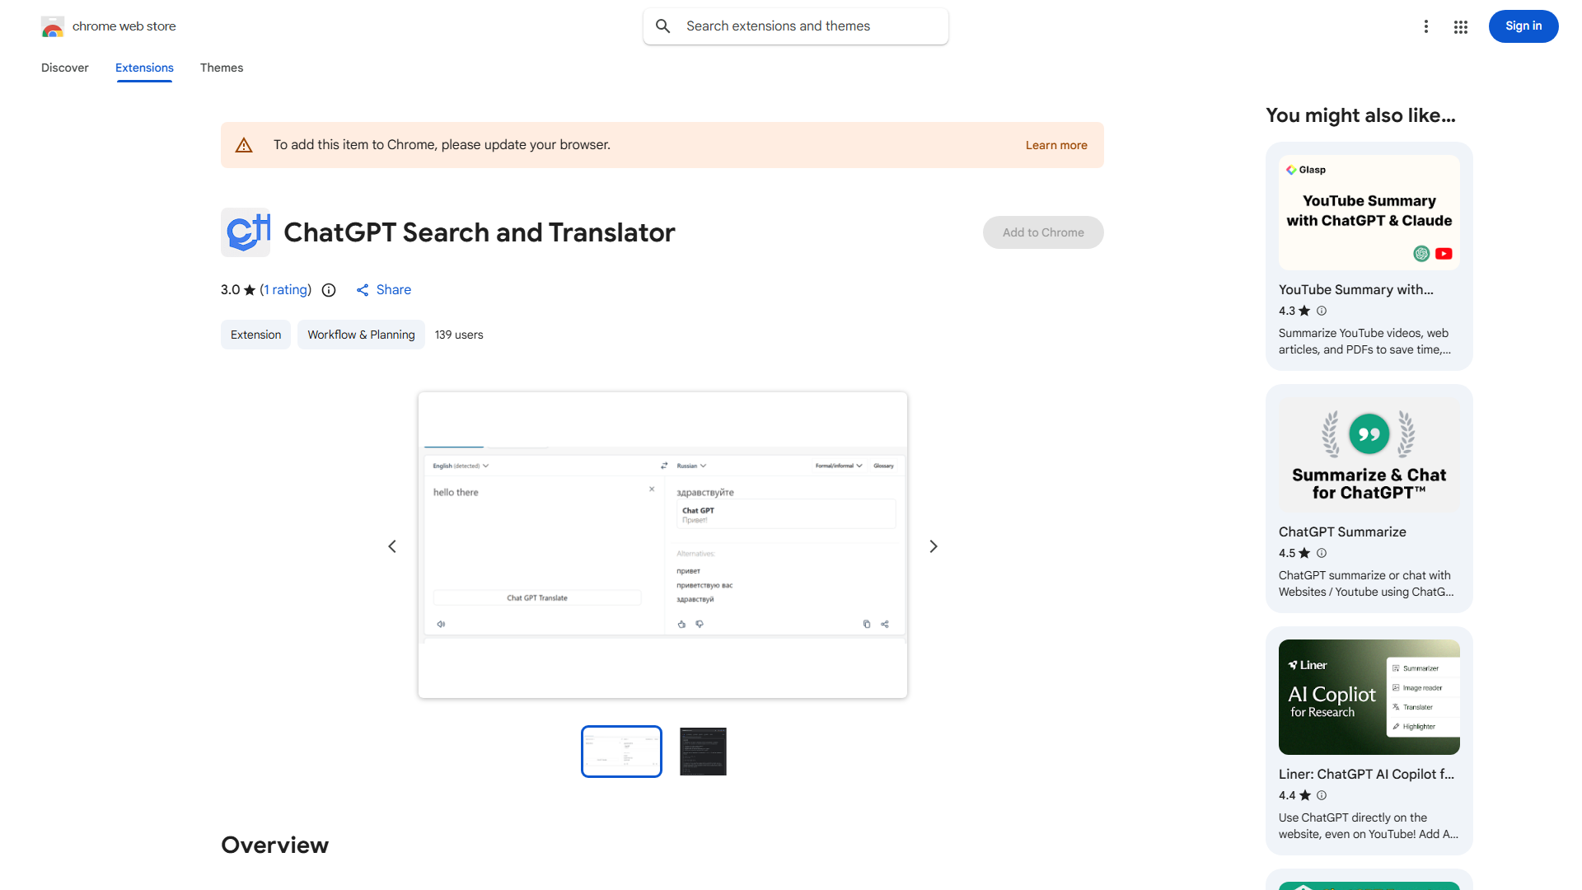The image size is (1582, 890).
Task: Click the share icon beside the copy icon
Action: click(884, 624)
